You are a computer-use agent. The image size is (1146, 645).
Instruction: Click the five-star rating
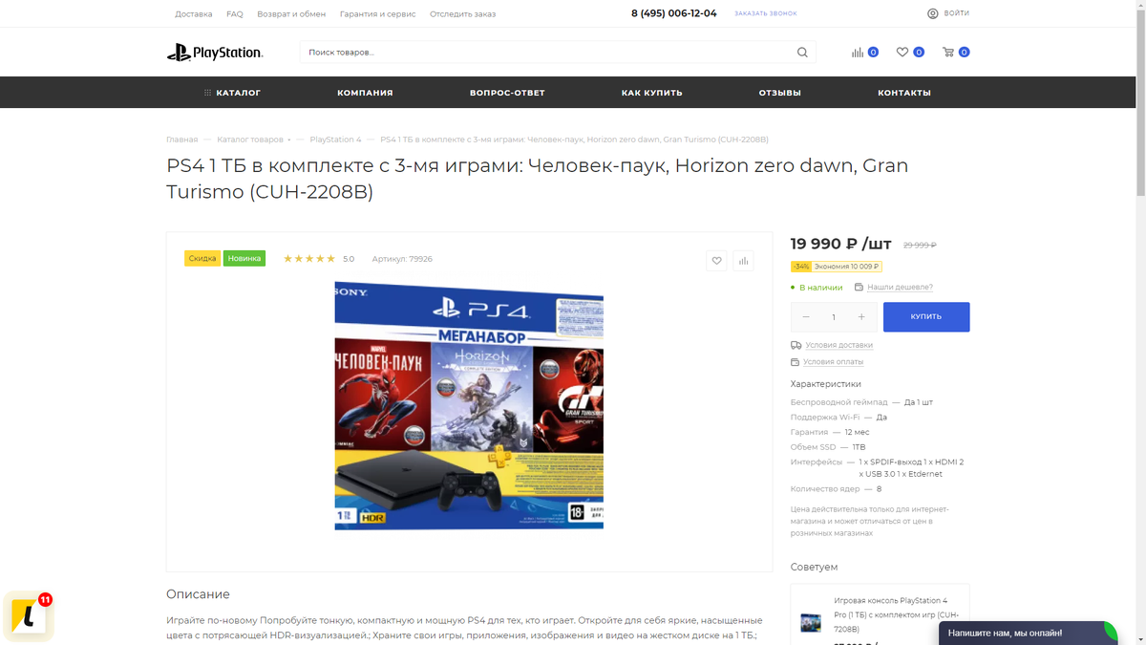[x=309, y=259]
